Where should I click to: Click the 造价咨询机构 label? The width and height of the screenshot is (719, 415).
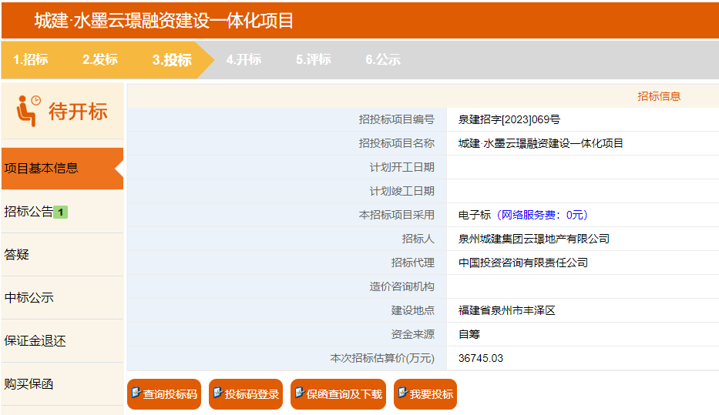click(x=401, y=286)
